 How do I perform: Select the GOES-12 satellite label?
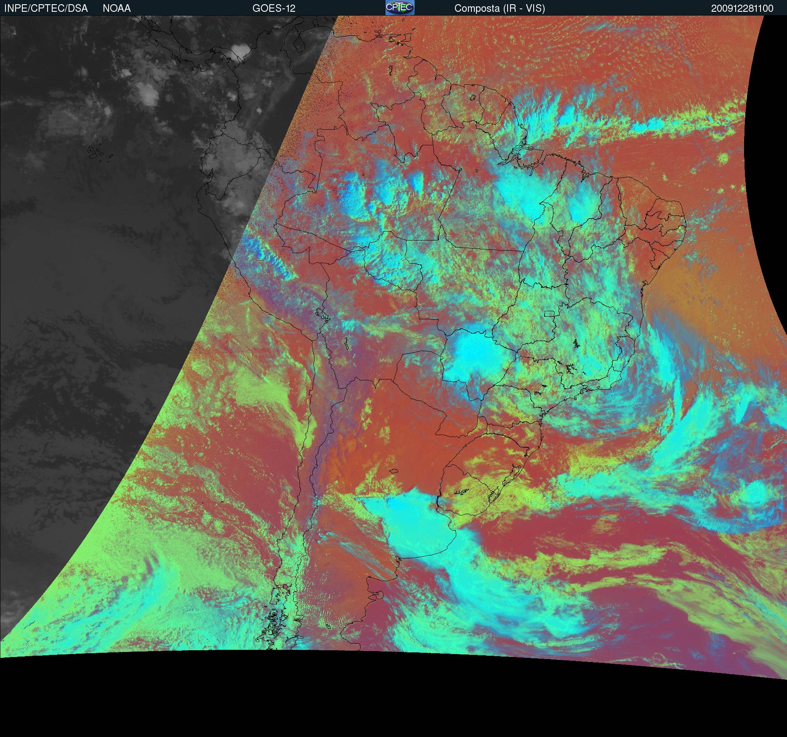point(274,8)
